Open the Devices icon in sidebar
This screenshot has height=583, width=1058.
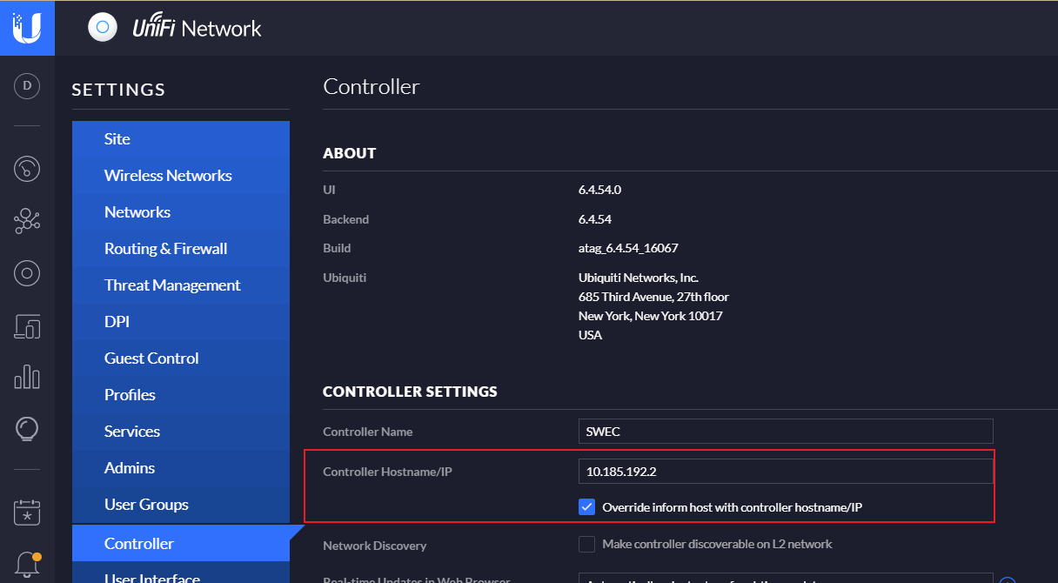pos(27,273)
